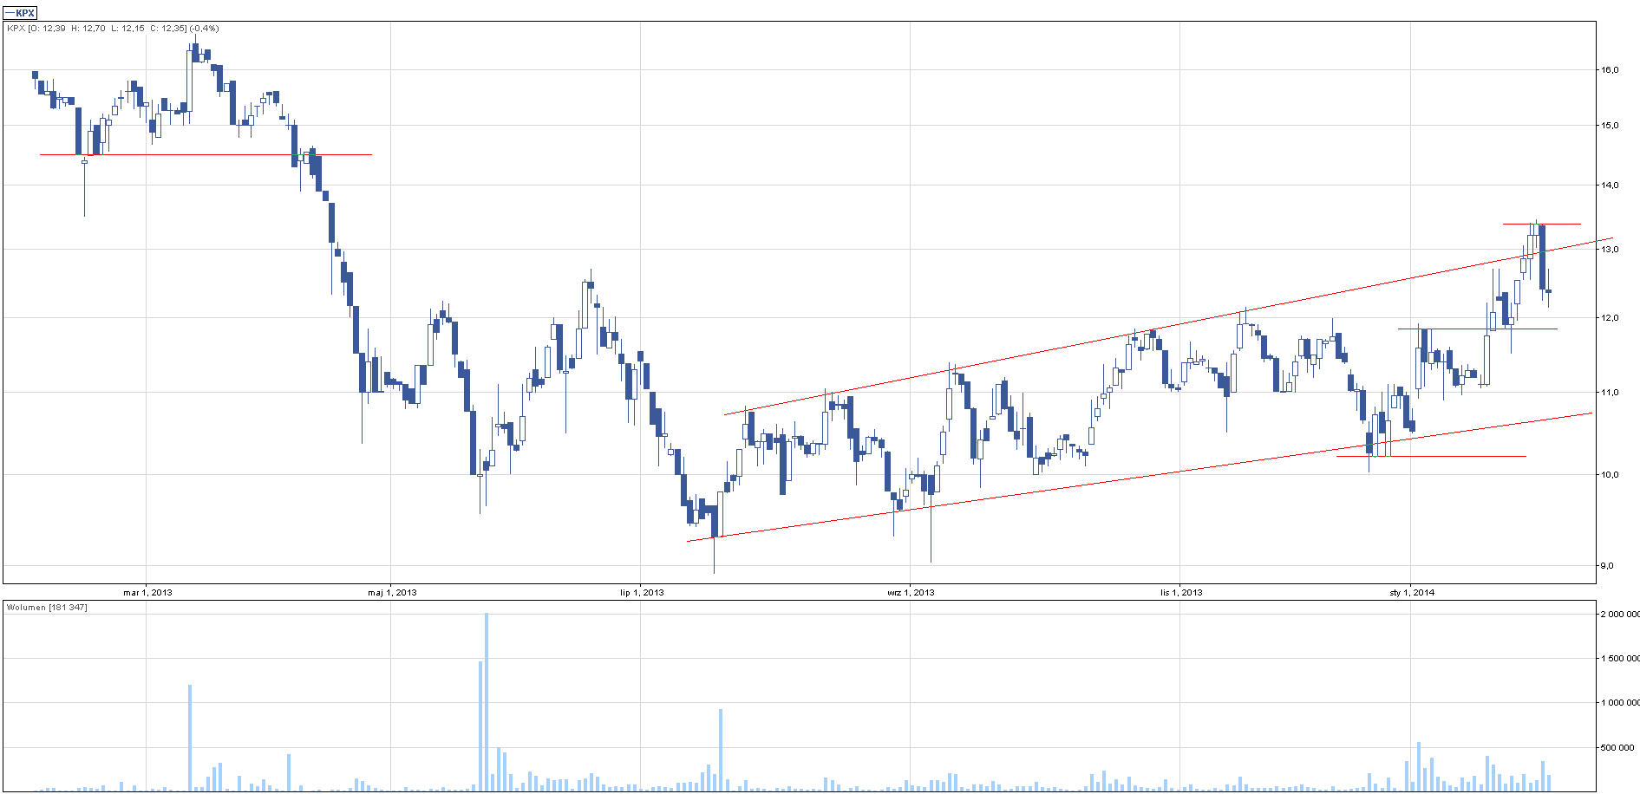Click the 13,0 price axis label
Screen dimensions: 1640x794
tap(1610, 250)
